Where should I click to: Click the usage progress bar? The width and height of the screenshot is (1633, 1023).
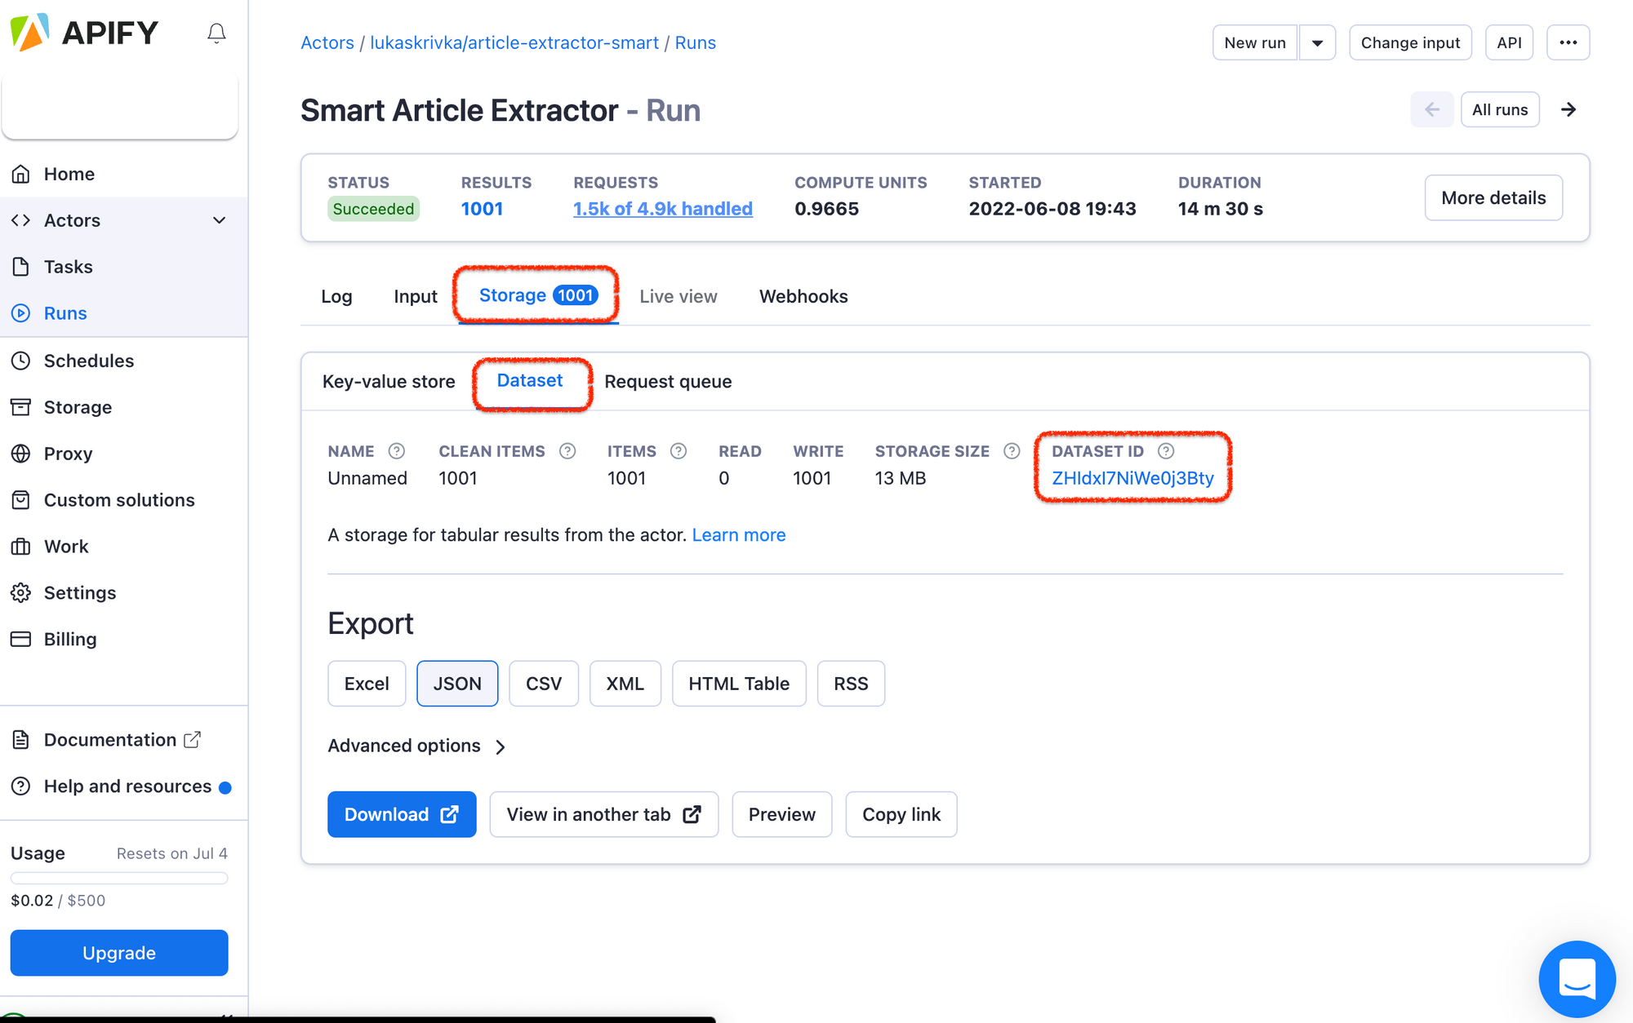119,878
